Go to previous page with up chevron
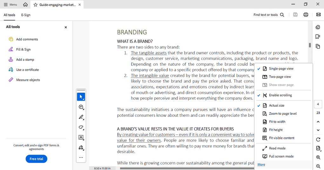The height and width of the screenshot is (170, 324). (x=318, y=122)
